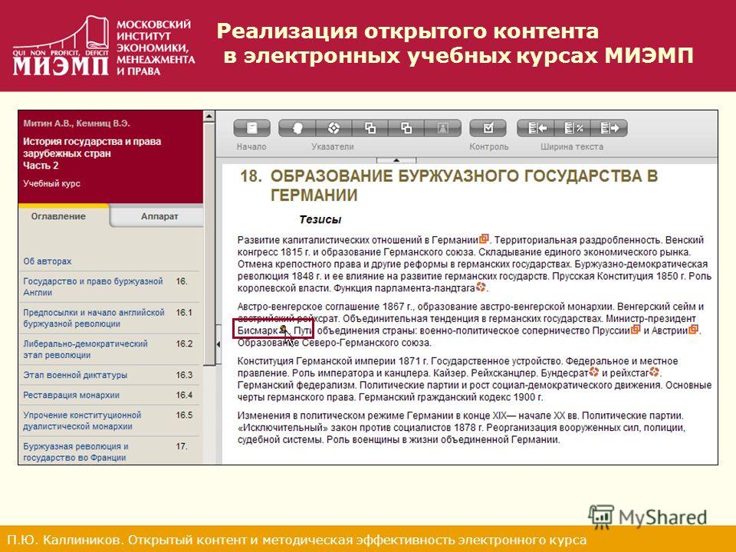Narrow text width with left-arrow button

point(536,128)
